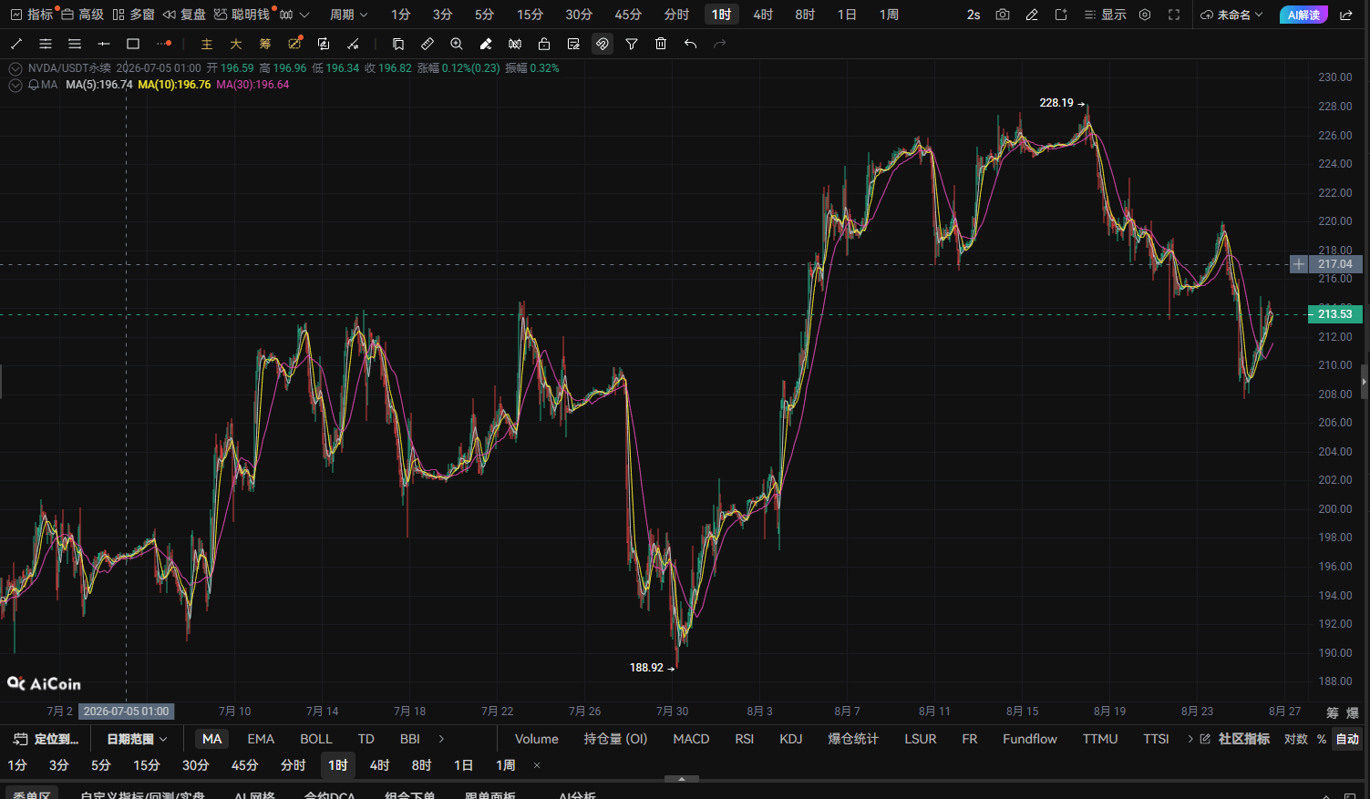The width and height of the screenshot is (1370, 799).
Task: Select 分时 view in top bar
Action: 676,15
